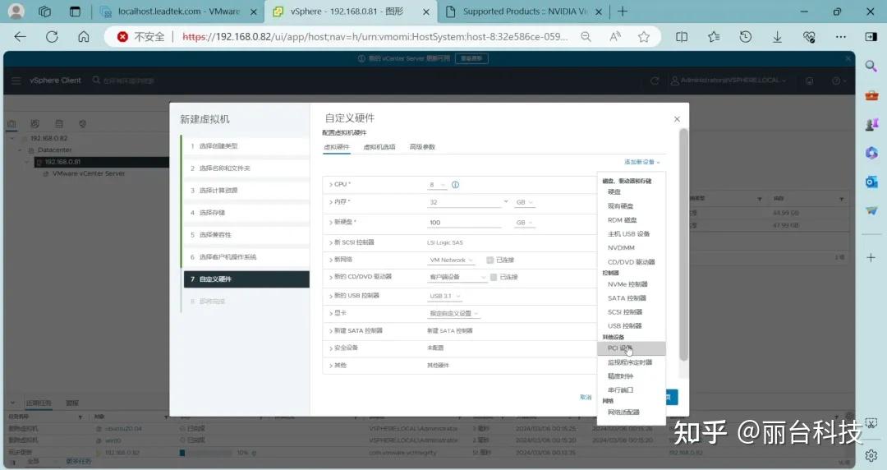Go to wizard step 4 选择存储
This screenshot has width=887, height=470.
(246, 213)
